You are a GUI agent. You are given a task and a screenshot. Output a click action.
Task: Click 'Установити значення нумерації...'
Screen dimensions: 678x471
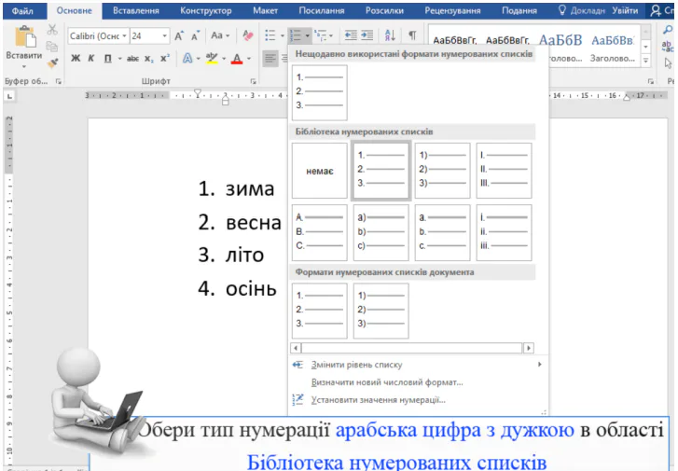[378, 399]
